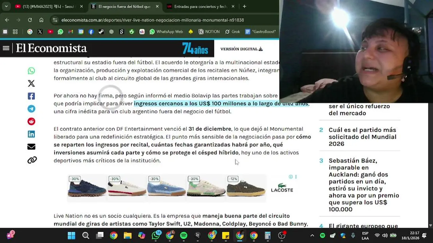Click Lacoste logo in shoe advertisement

coord(282,188)
